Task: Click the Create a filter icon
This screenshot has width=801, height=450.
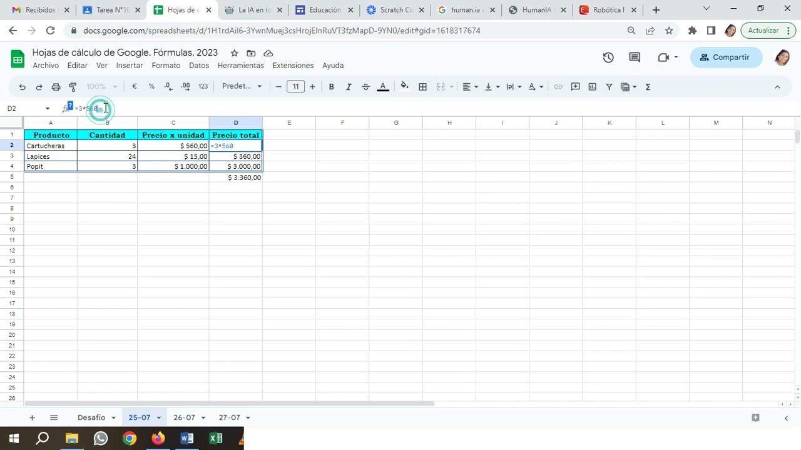Action: point(609,87)
